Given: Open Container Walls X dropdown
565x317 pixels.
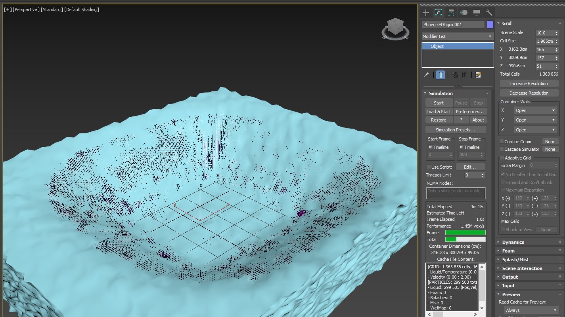Looking at the screenshot, I should (x=536, y=110).
